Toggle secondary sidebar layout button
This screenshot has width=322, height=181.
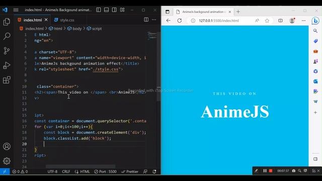point(114,10)
